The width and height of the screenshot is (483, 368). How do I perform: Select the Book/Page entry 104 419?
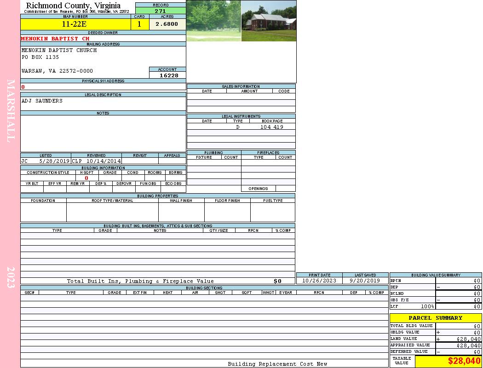(271, 127)
